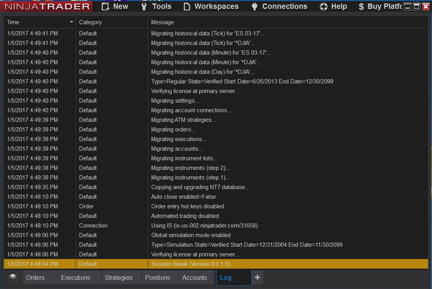The image size is (432, 289).
Task: Select 'Migrating instruments (step 2)...' row
Action: click(x=216, y=168)
